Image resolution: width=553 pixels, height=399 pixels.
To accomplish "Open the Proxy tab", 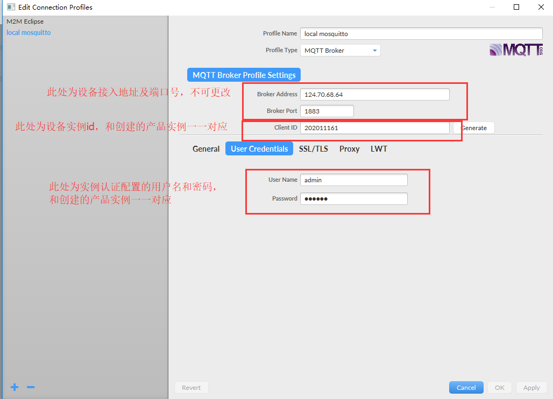I will pos(349,149).
